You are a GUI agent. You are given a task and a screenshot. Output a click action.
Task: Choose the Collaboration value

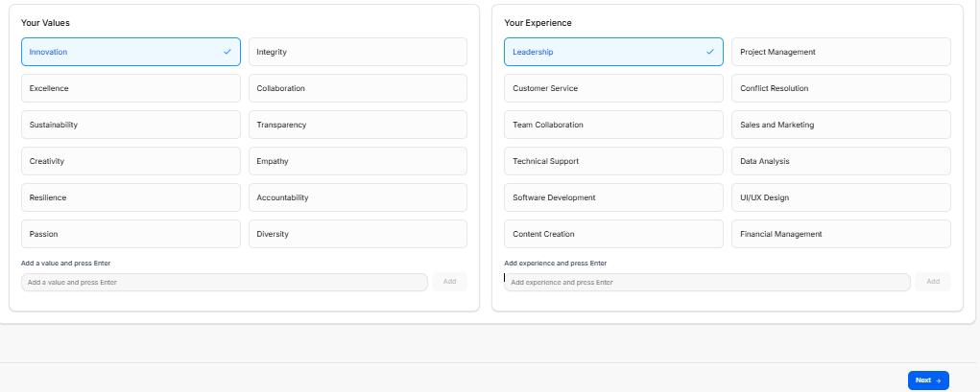[x=357, y=88]
